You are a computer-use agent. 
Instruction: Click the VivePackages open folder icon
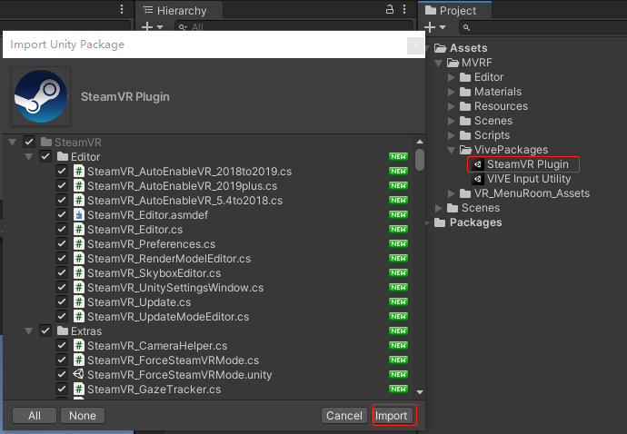click(465, 150)
